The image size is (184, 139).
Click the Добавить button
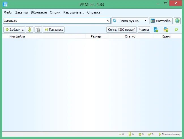coord(14,30)
